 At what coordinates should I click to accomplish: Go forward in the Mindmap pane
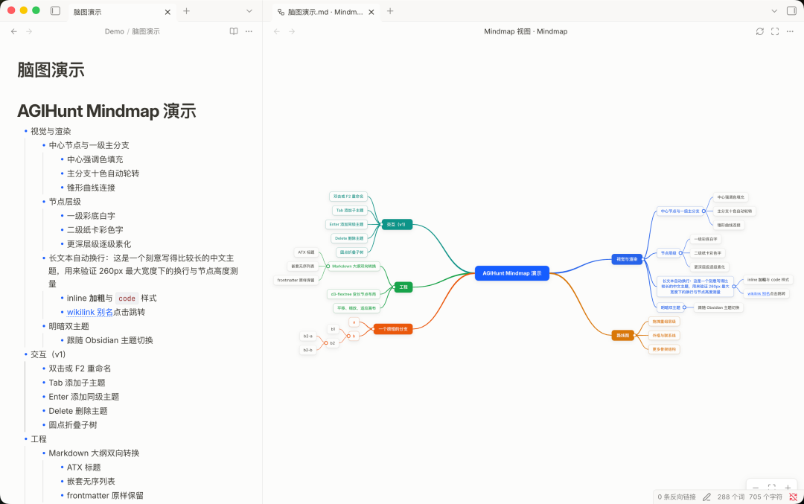[x=292, y=31]
